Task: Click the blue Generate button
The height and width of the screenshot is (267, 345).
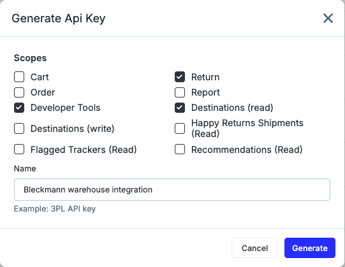Action: pos(310,248)
